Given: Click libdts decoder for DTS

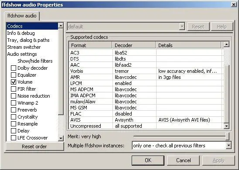Looking at the screenshot, I should [x=120, y=59].
